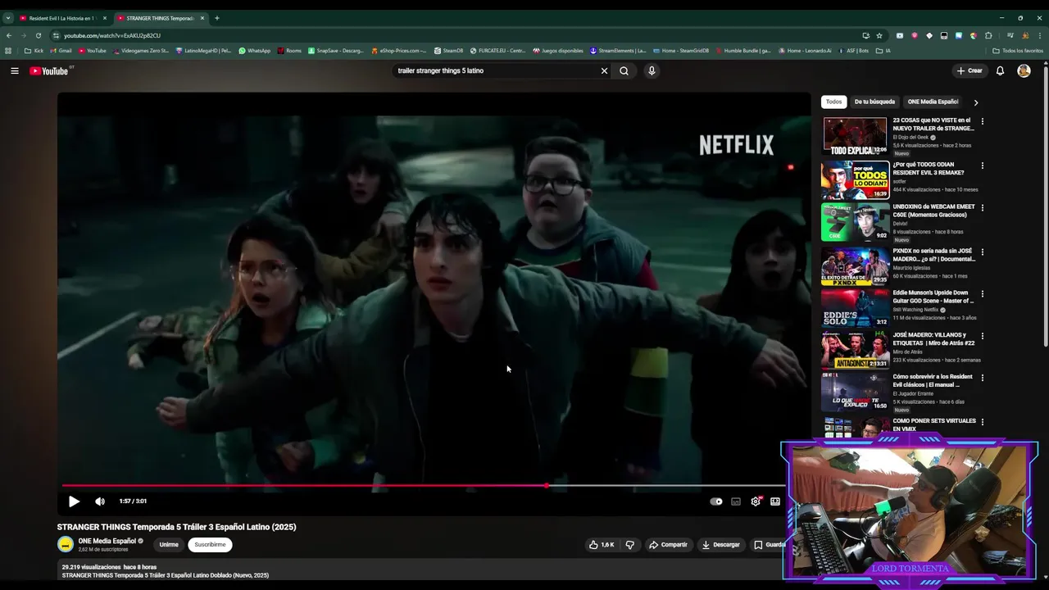Click the magnifier search button
1049x590 pixels.
tap(624, 70)
